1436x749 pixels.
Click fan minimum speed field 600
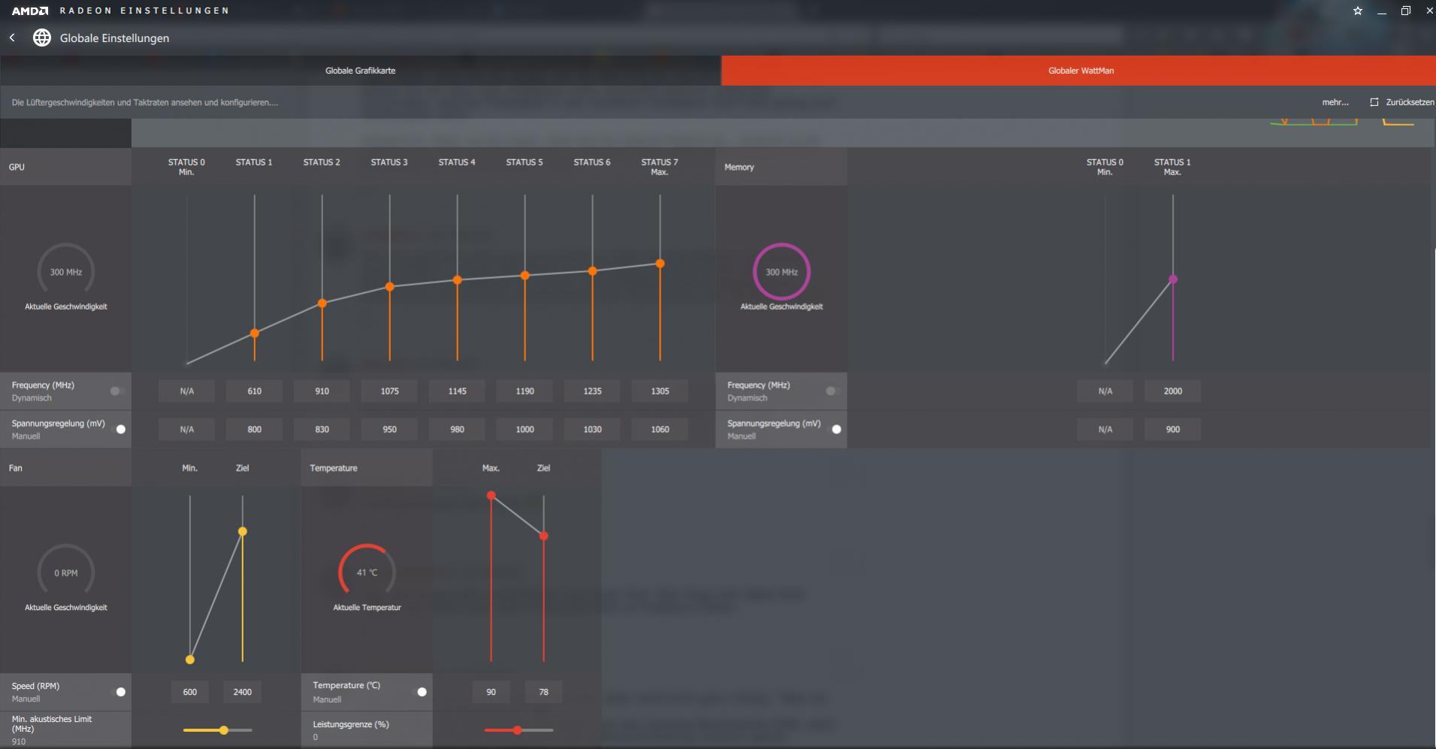189,692
